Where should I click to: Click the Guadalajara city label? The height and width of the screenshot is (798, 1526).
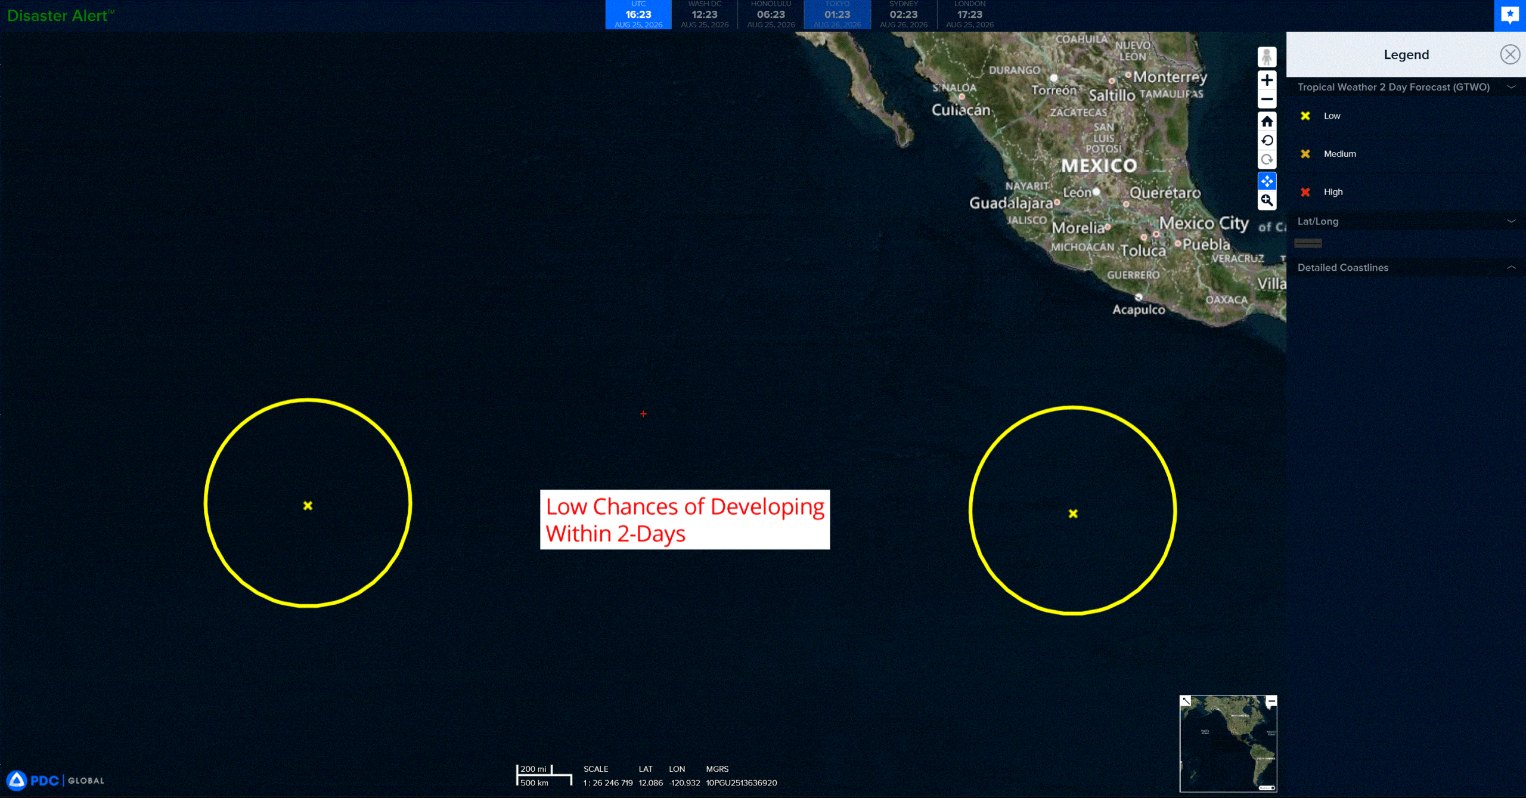tap(1011, 203)
